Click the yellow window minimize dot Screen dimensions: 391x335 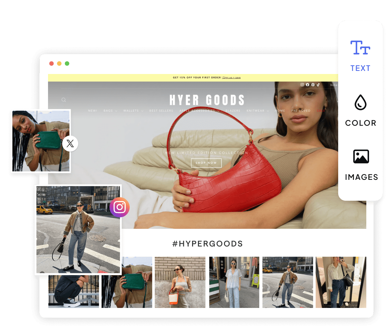[59, 63]
